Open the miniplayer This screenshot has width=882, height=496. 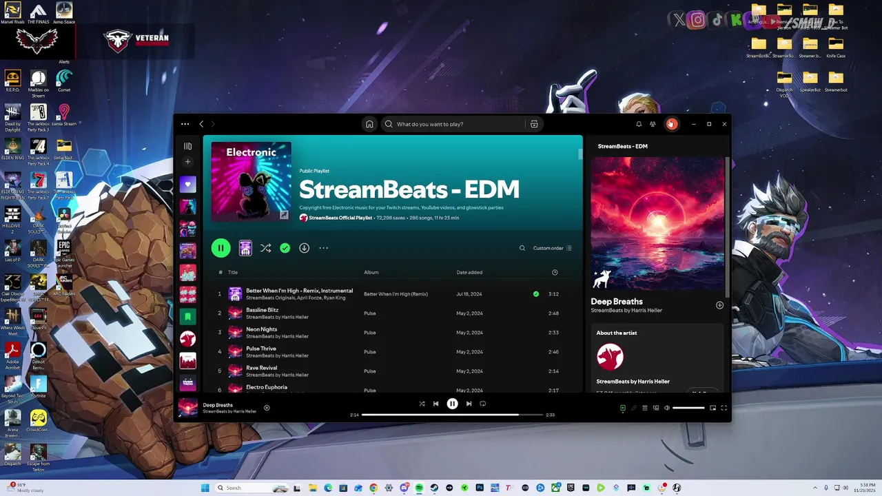[x=712, y=408]
